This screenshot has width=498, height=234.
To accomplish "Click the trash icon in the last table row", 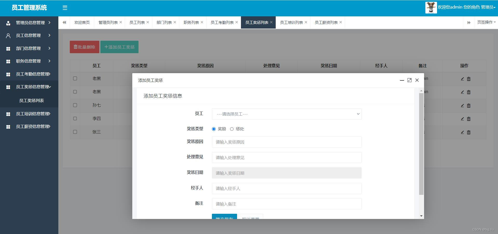I will [468, 132].
